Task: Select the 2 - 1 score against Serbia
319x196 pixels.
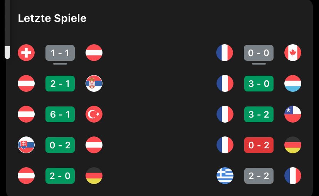Action: coord(60,83)
